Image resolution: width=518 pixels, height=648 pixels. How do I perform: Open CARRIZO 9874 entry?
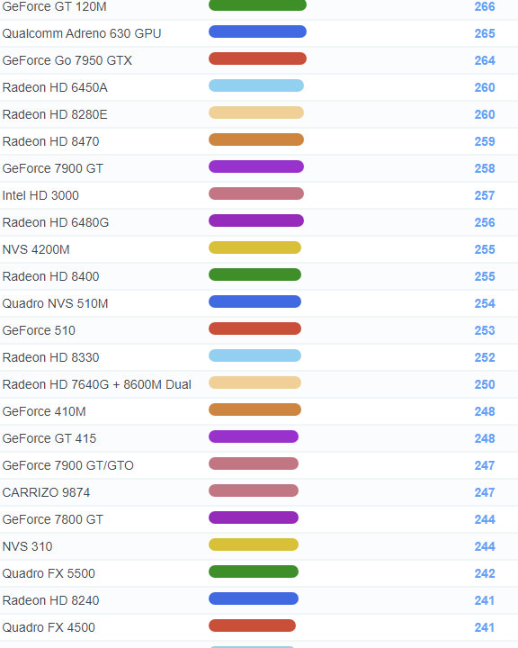(46, 492)
